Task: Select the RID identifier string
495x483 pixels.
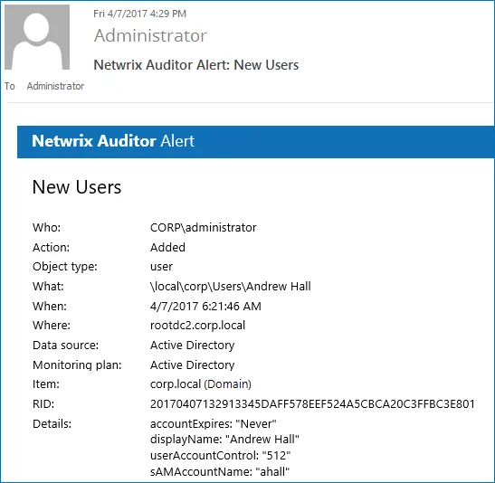Action: pyautogui.click(x=312, y=404)
